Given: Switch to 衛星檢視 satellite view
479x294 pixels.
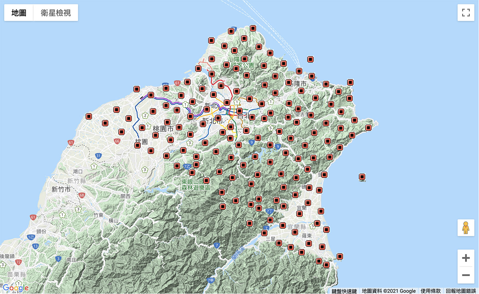Looking at the screenshot, I should tap(56, 13).
